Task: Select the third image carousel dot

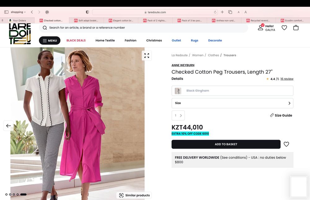Action: coord(14,194)
